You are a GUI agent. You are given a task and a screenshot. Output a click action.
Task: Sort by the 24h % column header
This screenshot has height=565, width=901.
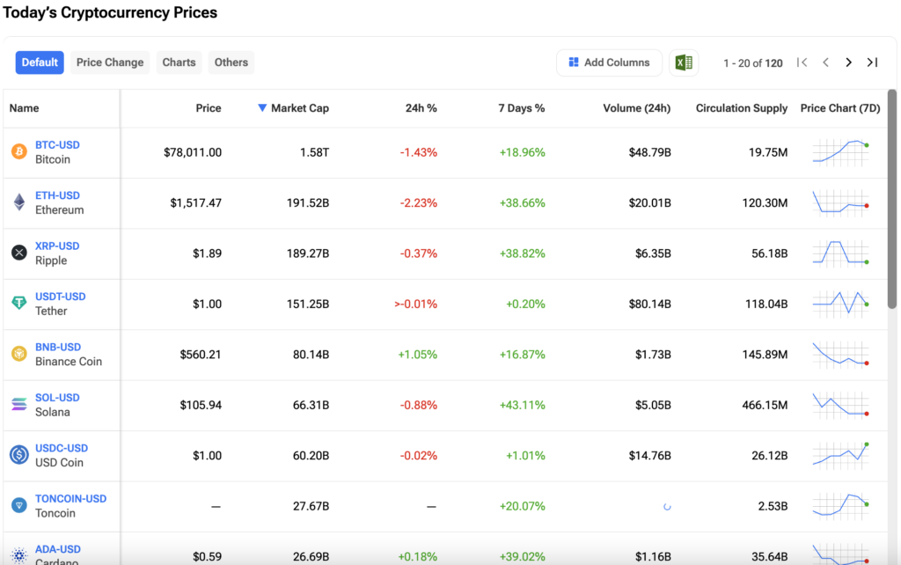coord(421,108)
